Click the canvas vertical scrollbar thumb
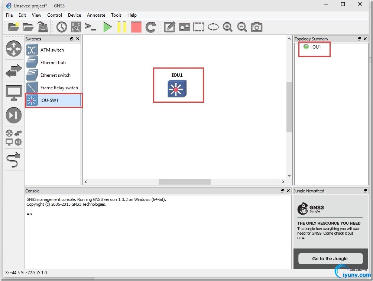 (289, 107)
